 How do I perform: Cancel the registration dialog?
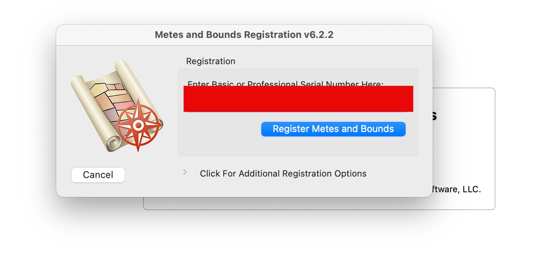[x=98, y=175]
